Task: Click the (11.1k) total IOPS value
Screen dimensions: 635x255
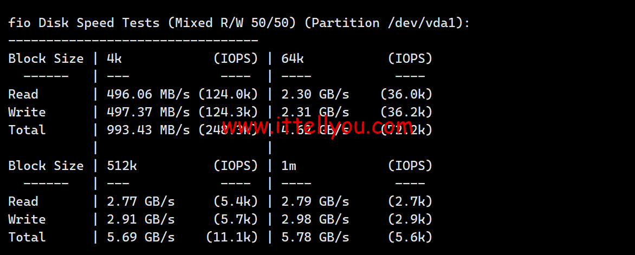Action: point(231,237)
